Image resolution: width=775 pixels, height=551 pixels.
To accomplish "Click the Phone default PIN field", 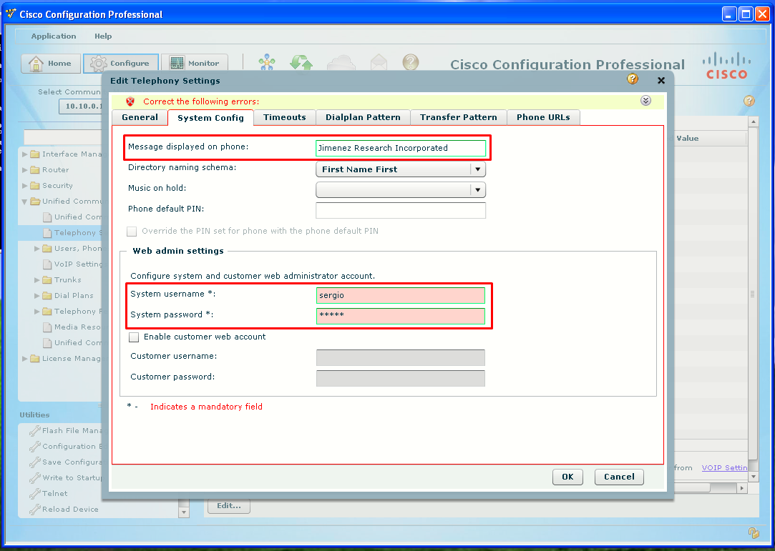I will [401, 210].
